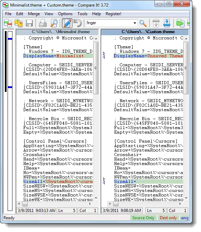Click the right pane vertical scrollbar thumb
Screen dimensions: 201x232
186,68
